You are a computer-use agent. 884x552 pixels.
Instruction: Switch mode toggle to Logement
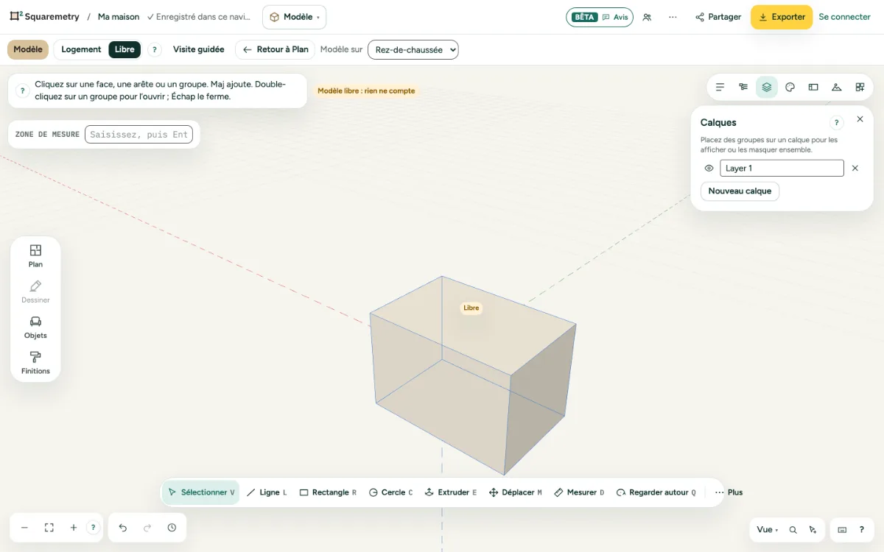coord(81,49)
